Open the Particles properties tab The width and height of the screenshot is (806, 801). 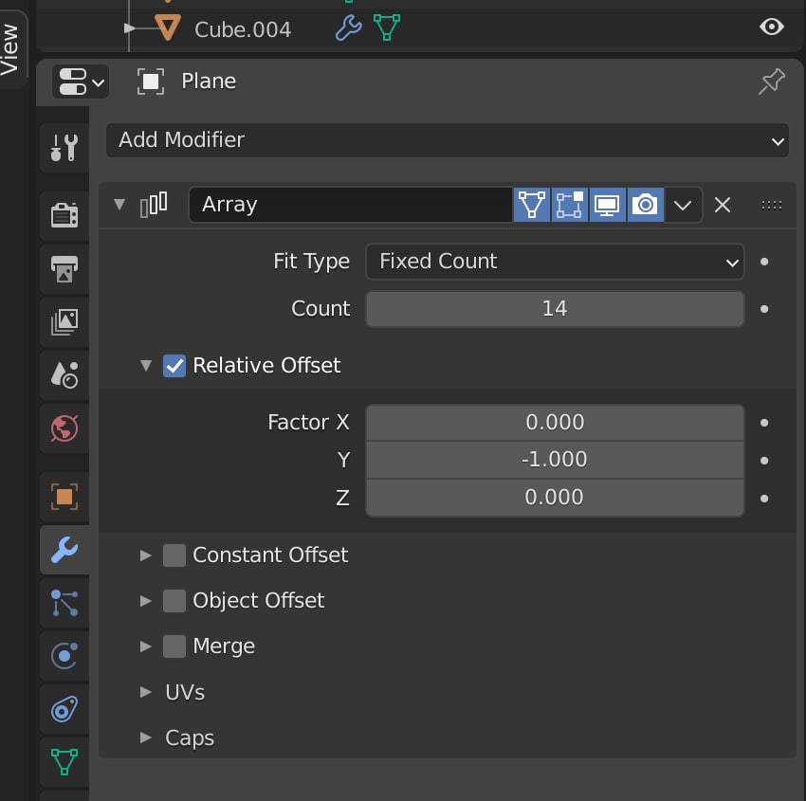pyautogui.click(x=64, y=603)
